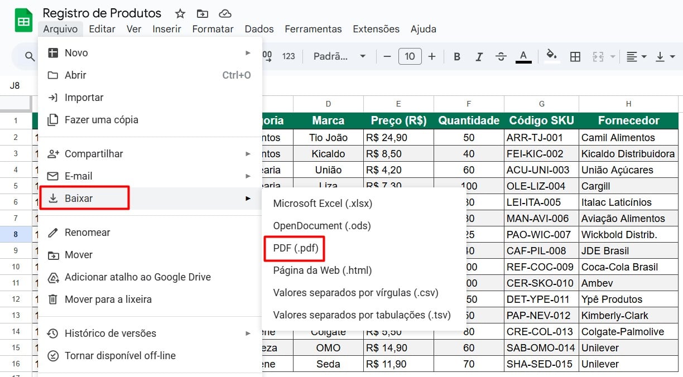The image size is (683, 377).
Task: Click the font size field showing 10
Action: point(410,56)
